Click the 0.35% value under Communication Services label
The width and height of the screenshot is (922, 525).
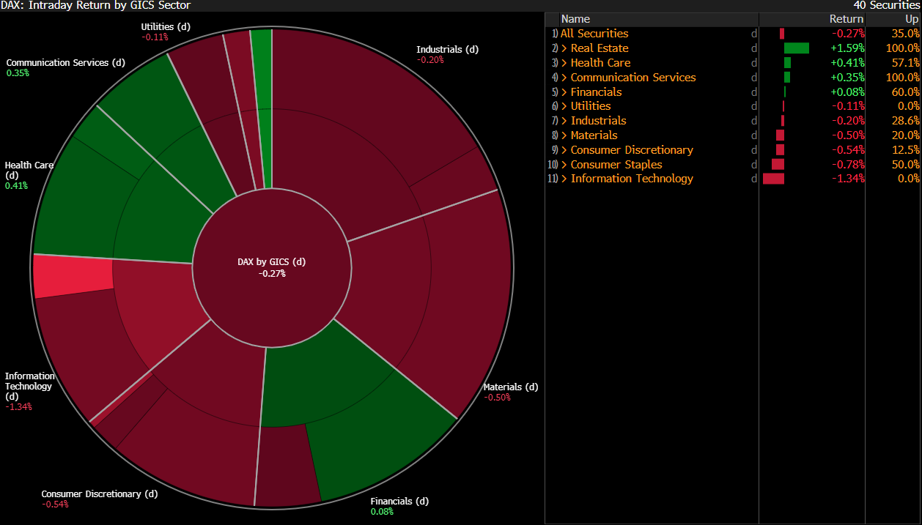coord(17,73)
